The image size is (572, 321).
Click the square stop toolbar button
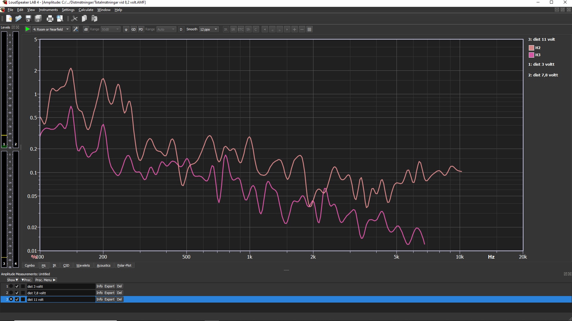coord(310,29)
